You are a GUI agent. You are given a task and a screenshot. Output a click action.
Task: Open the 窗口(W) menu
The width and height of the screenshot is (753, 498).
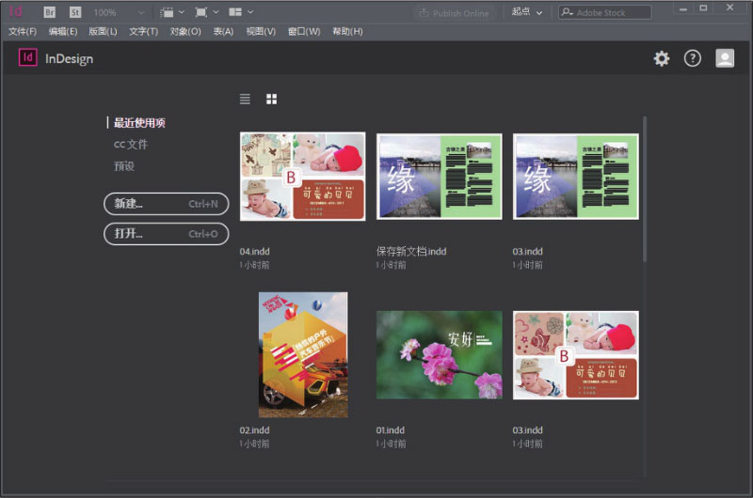pyautogui.click(x=303, y=31)
